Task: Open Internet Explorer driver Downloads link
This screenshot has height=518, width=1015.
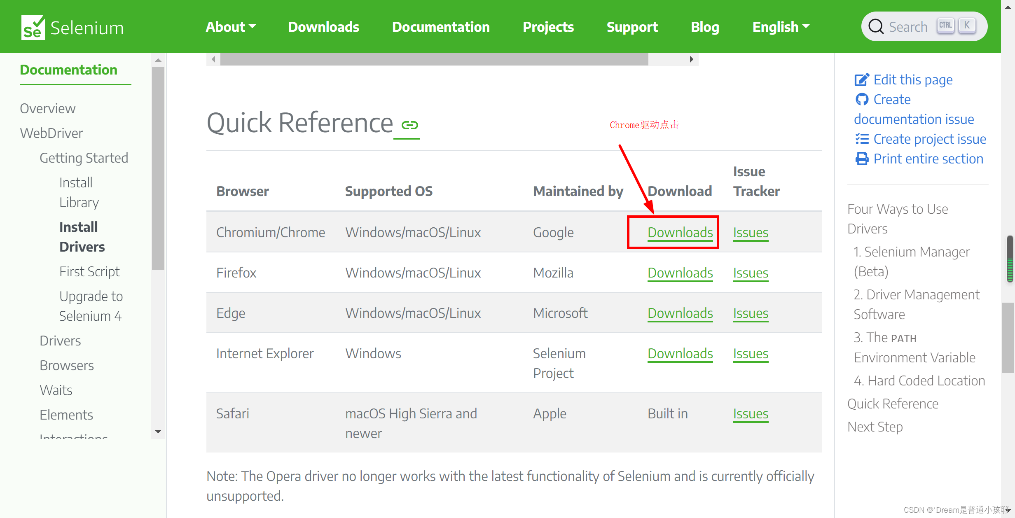Action: click(680, 353)
